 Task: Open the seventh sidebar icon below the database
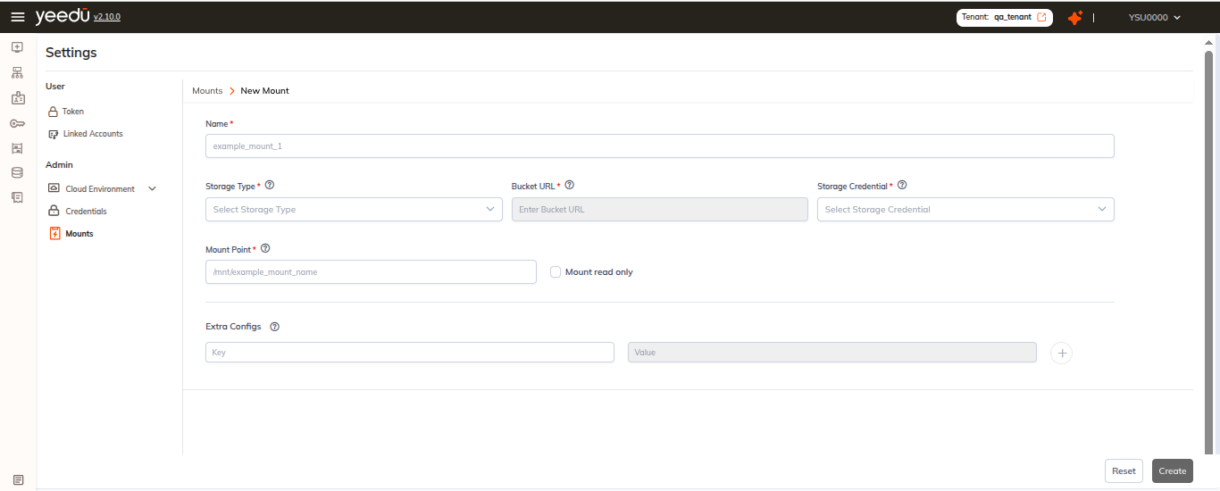click(17, 197)
